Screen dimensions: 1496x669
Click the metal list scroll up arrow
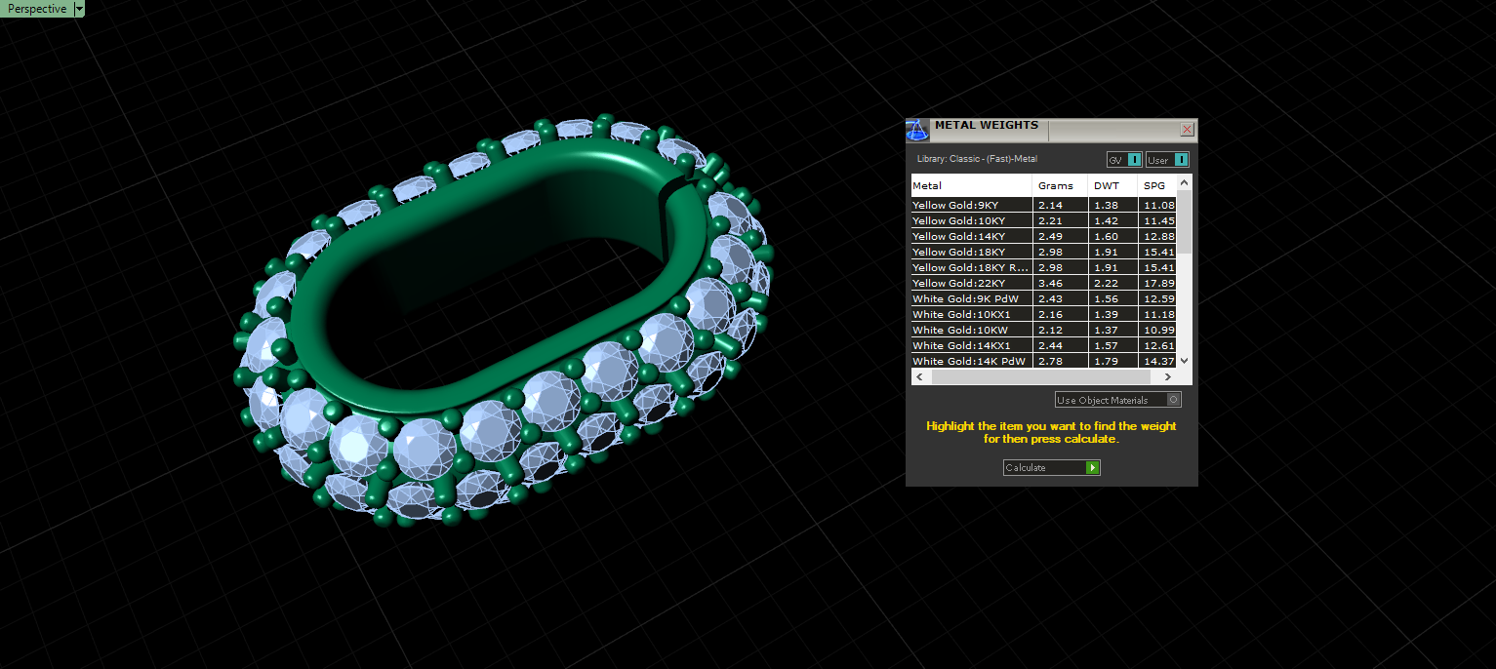1185,181
